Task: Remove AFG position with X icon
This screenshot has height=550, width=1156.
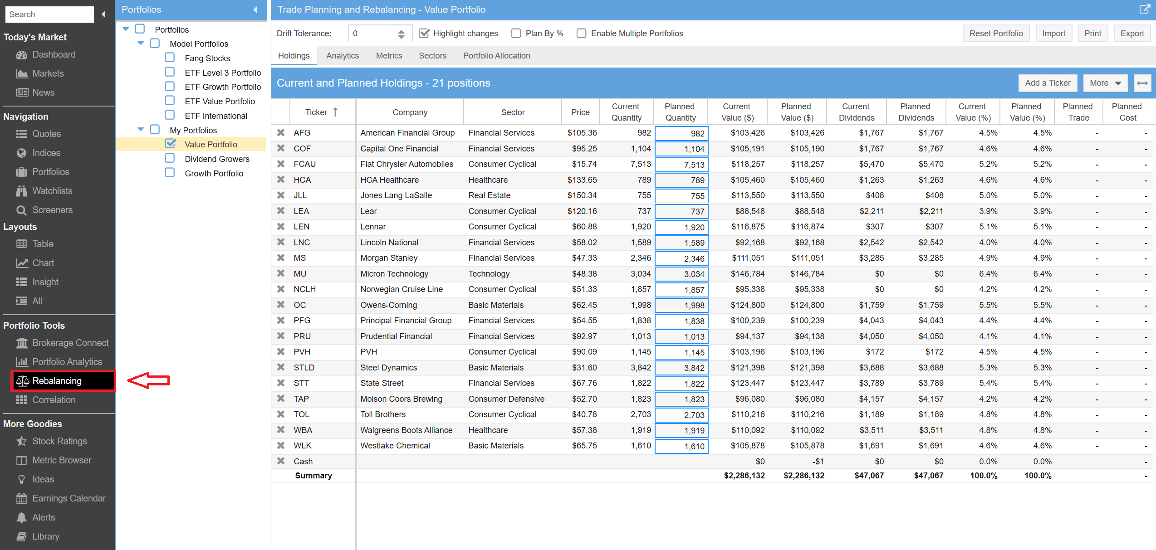Action: (x=281, y=133)
